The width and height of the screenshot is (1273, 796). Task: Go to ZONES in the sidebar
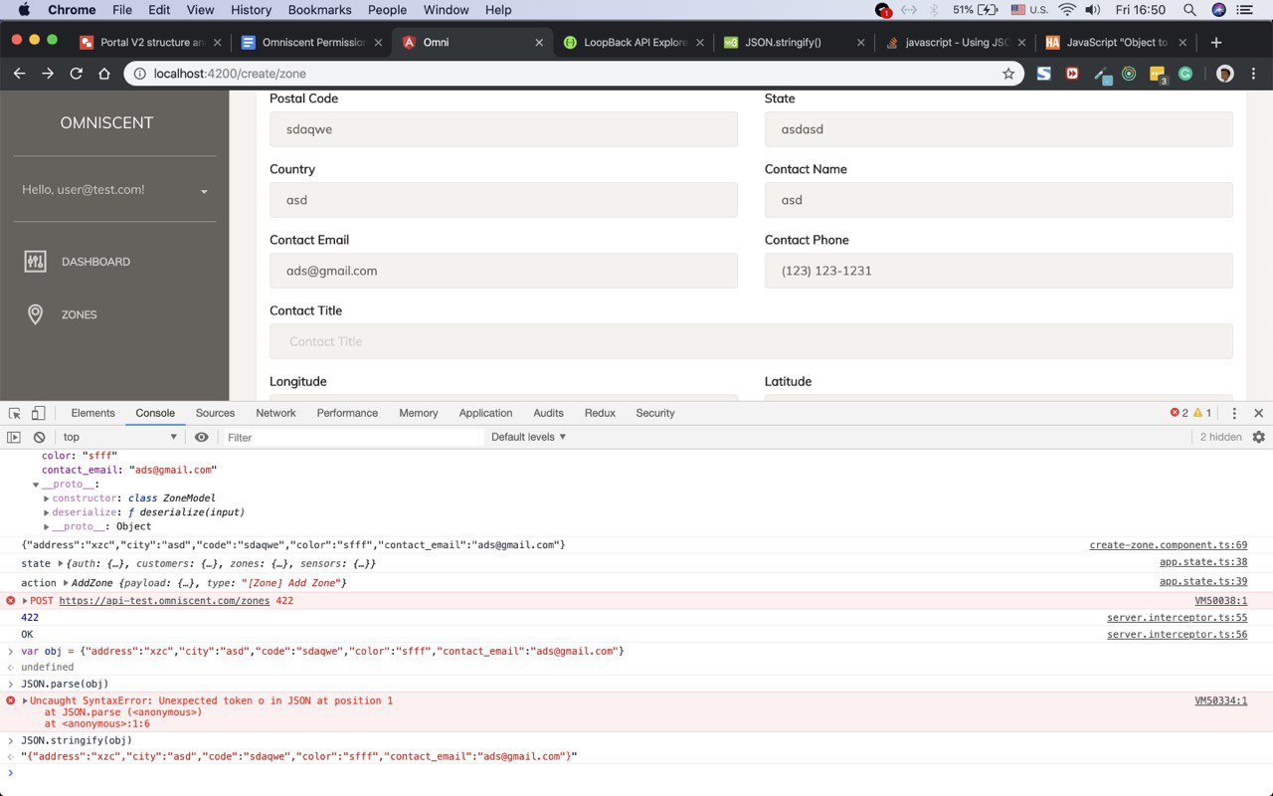[x=80, y=314]
